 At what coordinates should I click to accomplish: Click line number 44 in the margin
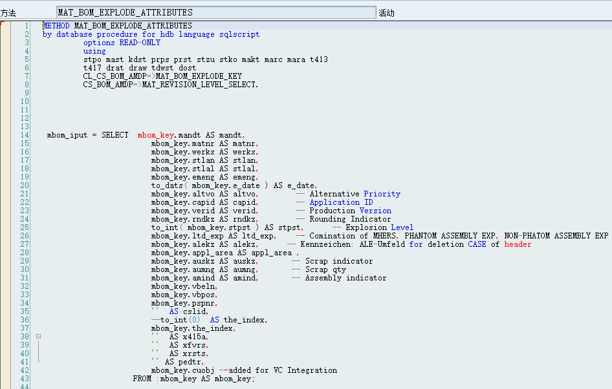pos(25,386)
